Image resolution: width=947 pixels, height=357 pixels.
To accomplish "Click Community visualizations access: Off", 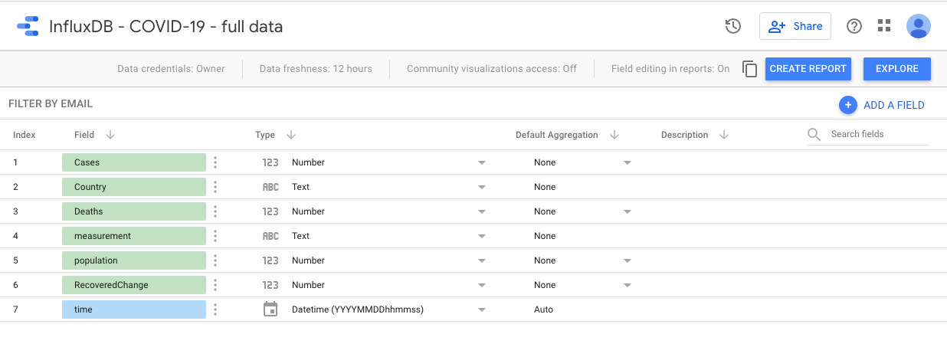I will [x=492, y=69].
